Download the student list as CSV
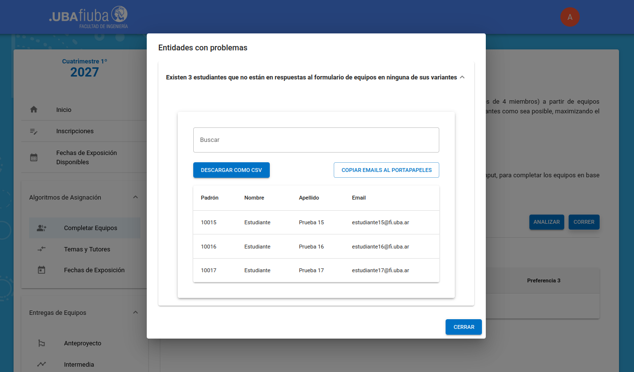 pyautogui.click(x=231, y=170)
